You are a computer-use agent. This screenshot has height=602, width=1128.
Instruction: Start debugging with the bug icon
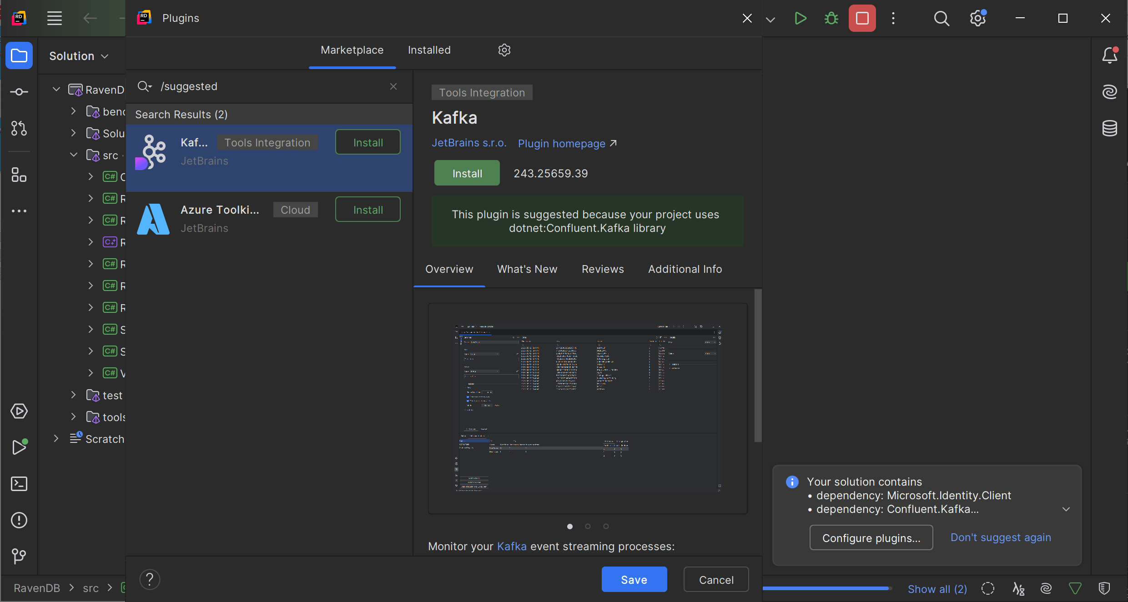click(831, 18)
